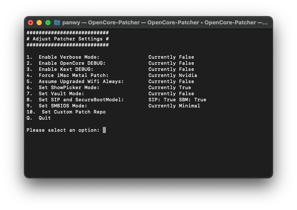The width and height of the screenshot is (297, 210).
Task: Click option 5 'Assume Upgraded Wifi Always:'
Action: coord(75,82)
